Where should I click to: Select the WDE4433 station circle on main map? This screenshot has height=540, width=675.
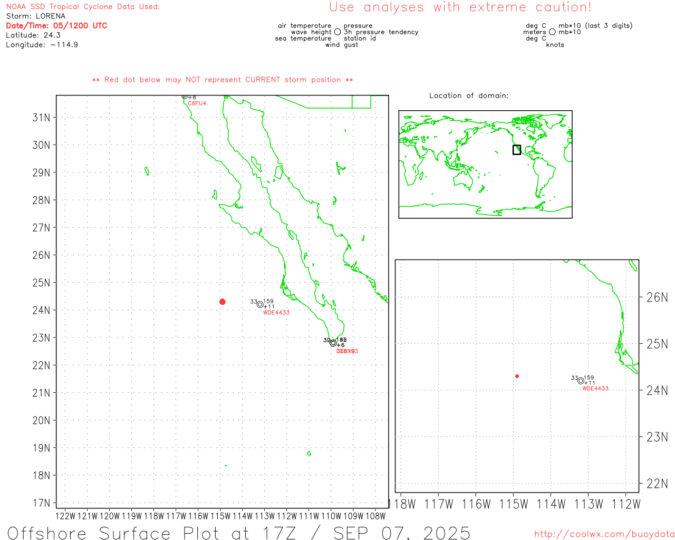(x=260, y=304)
